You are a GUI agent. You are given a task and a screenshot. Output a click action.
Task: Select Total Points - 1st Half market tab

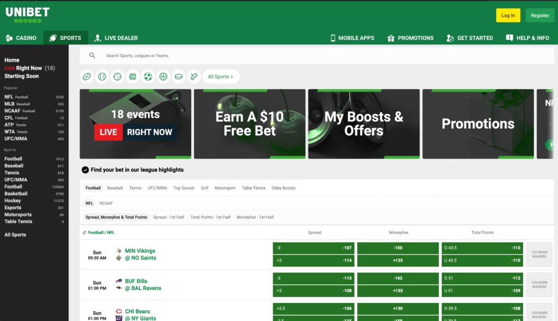pos(210,217)
